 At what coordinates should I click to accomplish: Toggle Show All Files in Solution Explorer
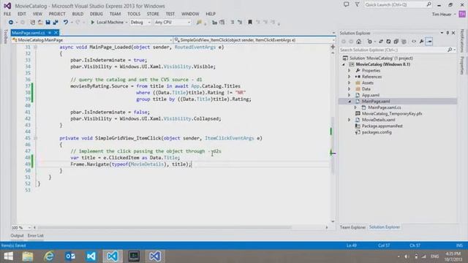[x=404, y=42]
